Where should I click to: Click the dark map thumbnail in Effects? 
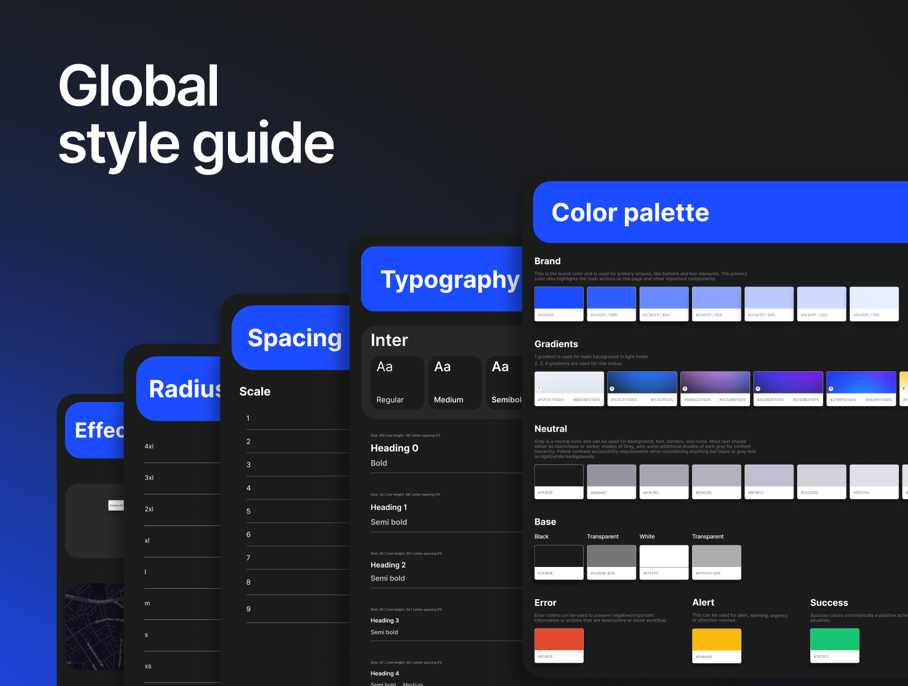pyautogui.click(x=94, y=626)
